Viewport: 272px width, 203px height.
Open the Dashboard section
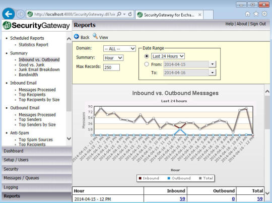coord(37,151)
